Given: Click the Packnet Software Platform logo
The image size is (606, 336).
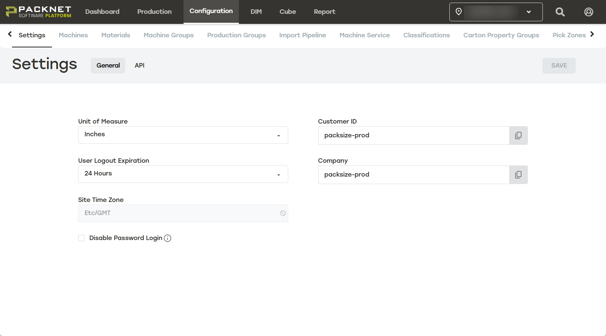Looking at the screenshot, I should (x=38, y=11).
